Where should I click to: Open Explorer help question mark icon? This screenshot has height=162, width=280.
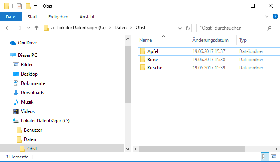(x=275, y=16)
